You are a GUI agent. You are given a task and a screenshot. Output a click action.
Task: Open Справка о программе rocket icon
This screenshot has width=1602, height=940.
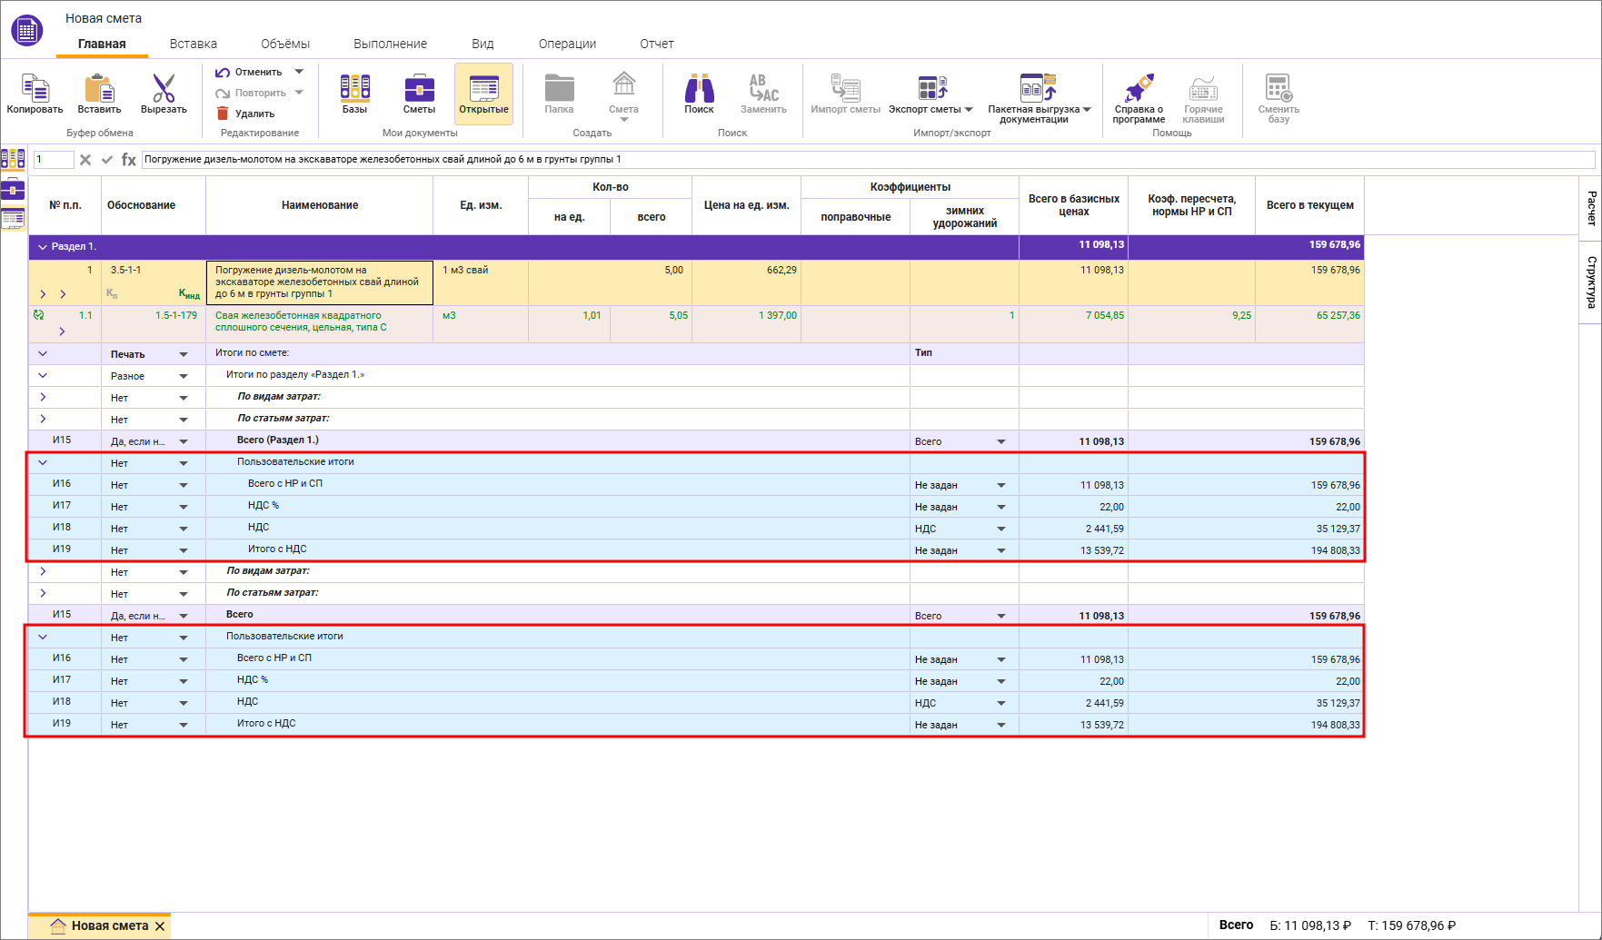point(1139,88)
